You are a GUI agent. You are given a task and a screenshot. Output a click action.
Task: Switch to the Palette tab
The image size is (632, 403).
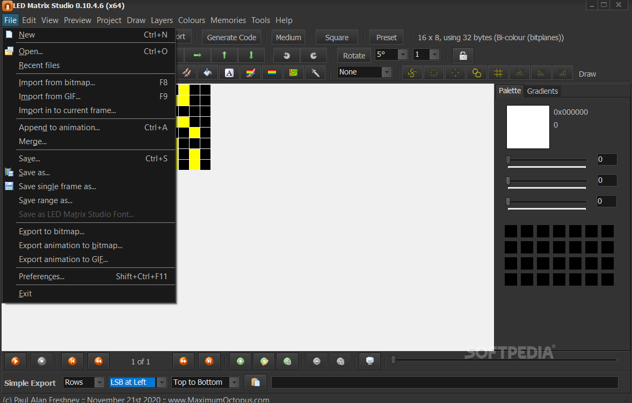coord(510,91)
